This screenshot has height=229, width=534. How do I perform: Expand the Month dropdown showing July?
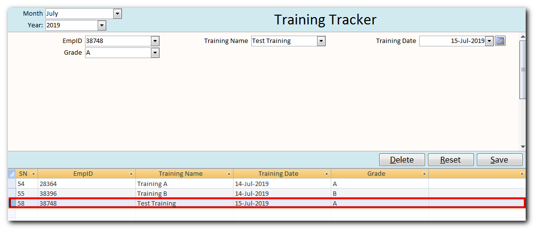pyautogui.click(x=117, y=14)
